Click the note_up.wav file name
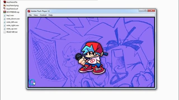179x100 pixels. (x=12, y=29)
